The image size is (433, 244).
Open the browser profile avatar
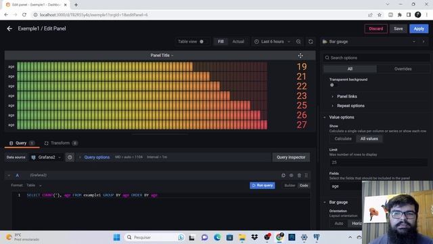tap(418, 15)
